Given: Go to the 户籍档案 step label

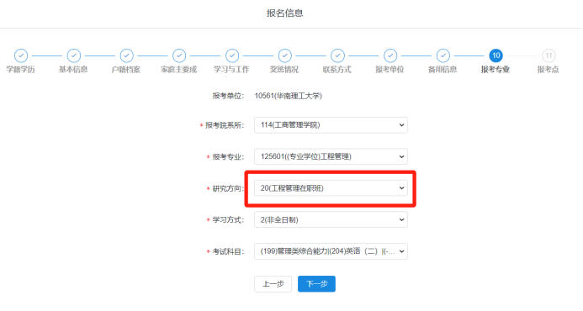Looking at the screenshot, I should tap(126, 70).
